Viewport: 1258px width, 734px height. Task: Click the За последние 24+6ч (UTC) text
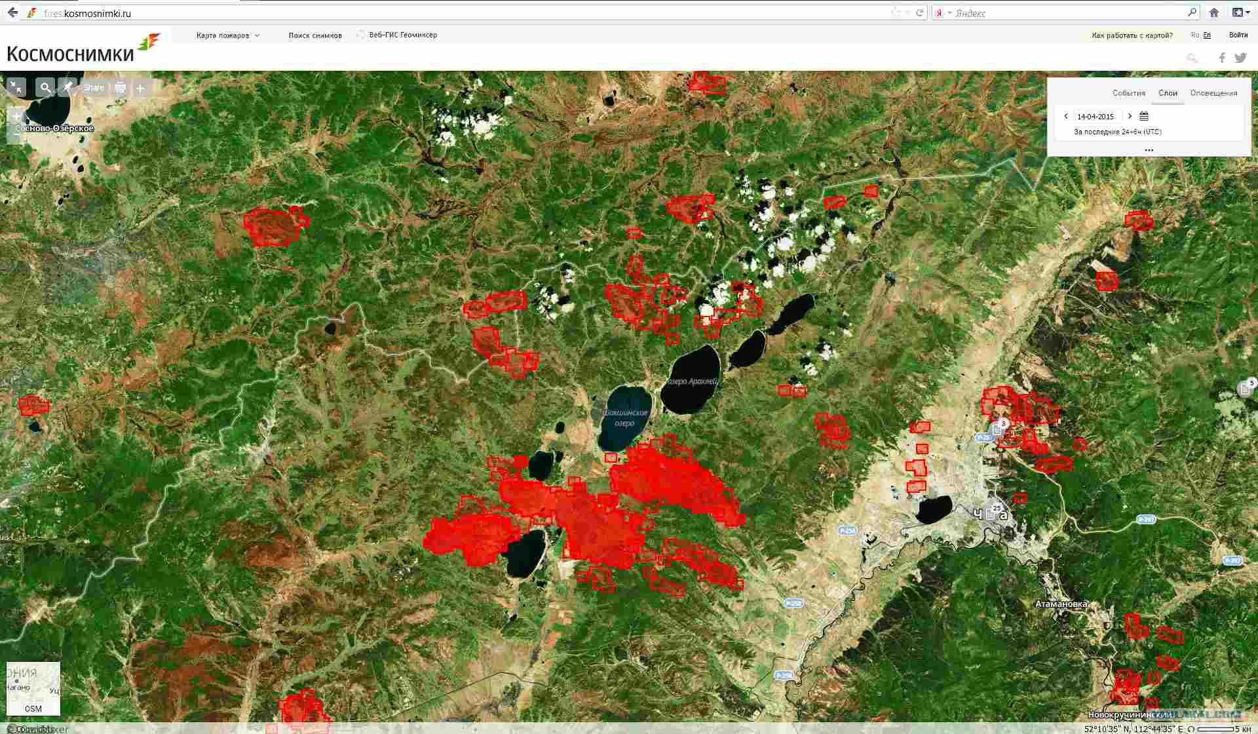pyautogui.click(x=1118, y=132)
